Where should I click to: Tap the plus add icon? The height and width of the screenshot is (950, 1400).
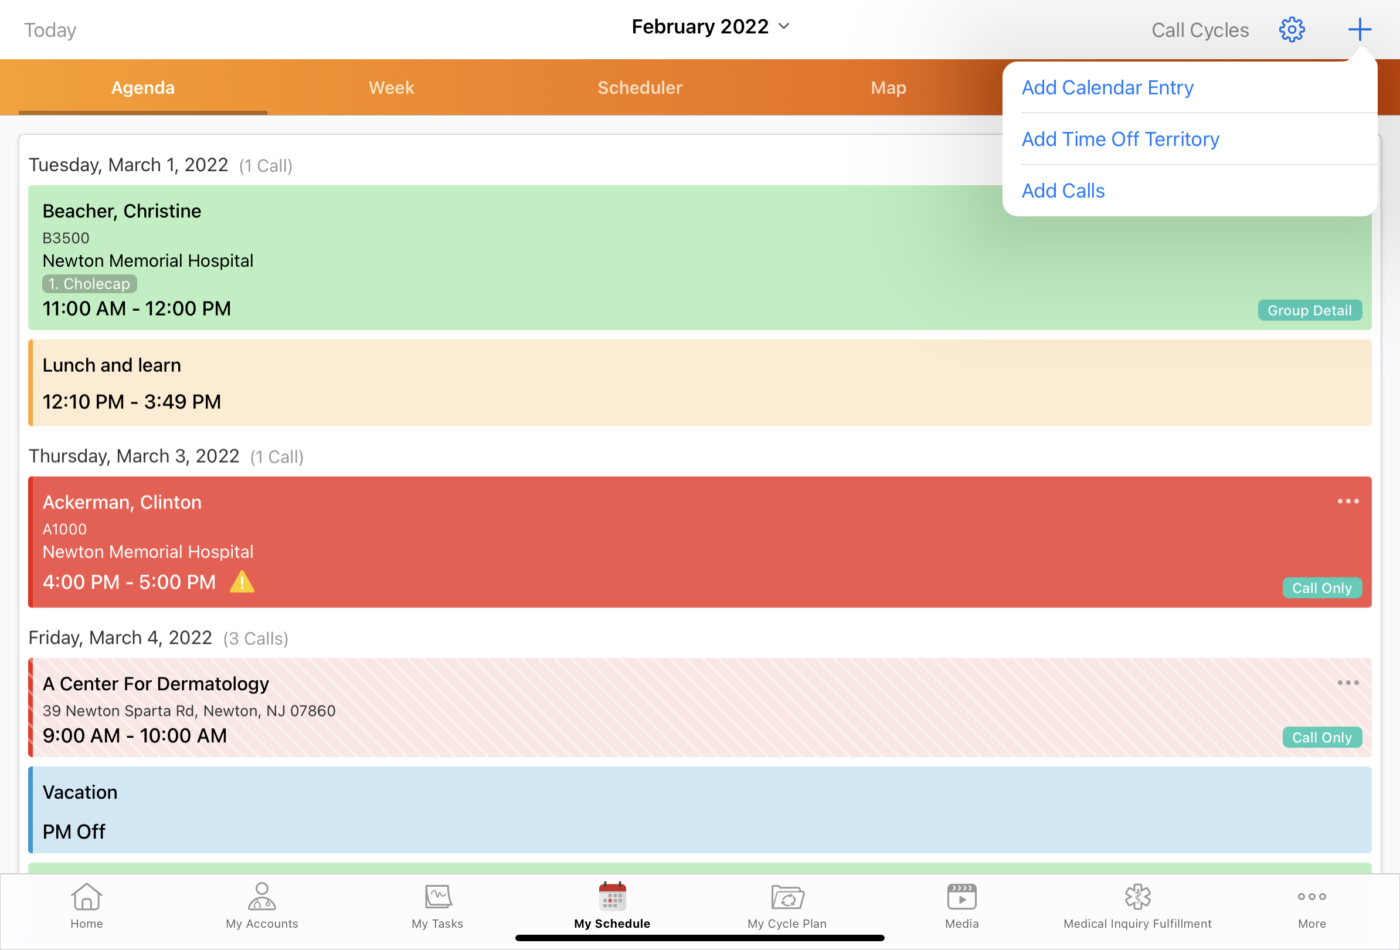[1359, 29]
